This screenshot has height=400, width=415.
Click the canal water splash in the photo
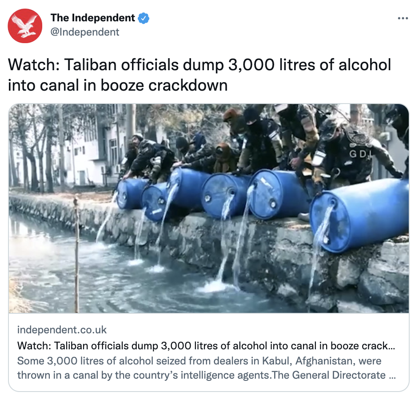[211, 287]
